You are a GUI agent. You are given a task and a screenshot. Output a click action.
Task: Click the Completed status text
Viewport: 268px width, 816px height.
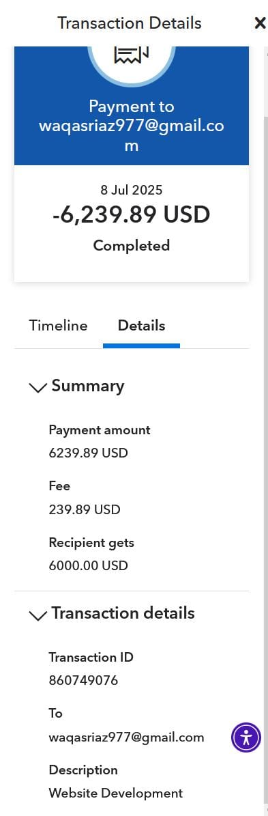[132, 246]
